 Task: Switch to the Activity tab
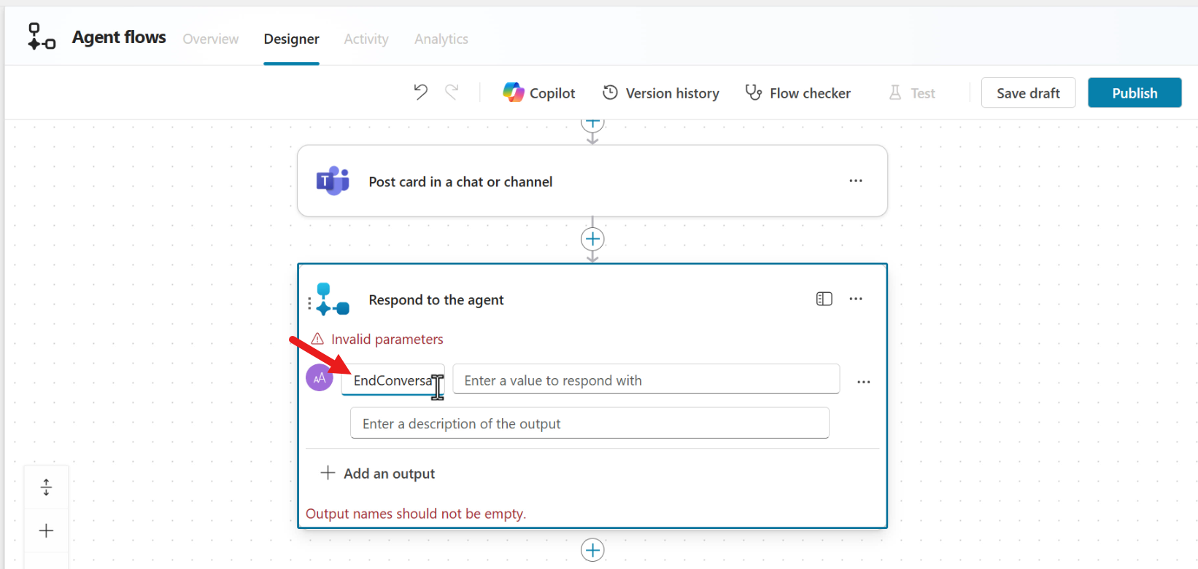366,39
